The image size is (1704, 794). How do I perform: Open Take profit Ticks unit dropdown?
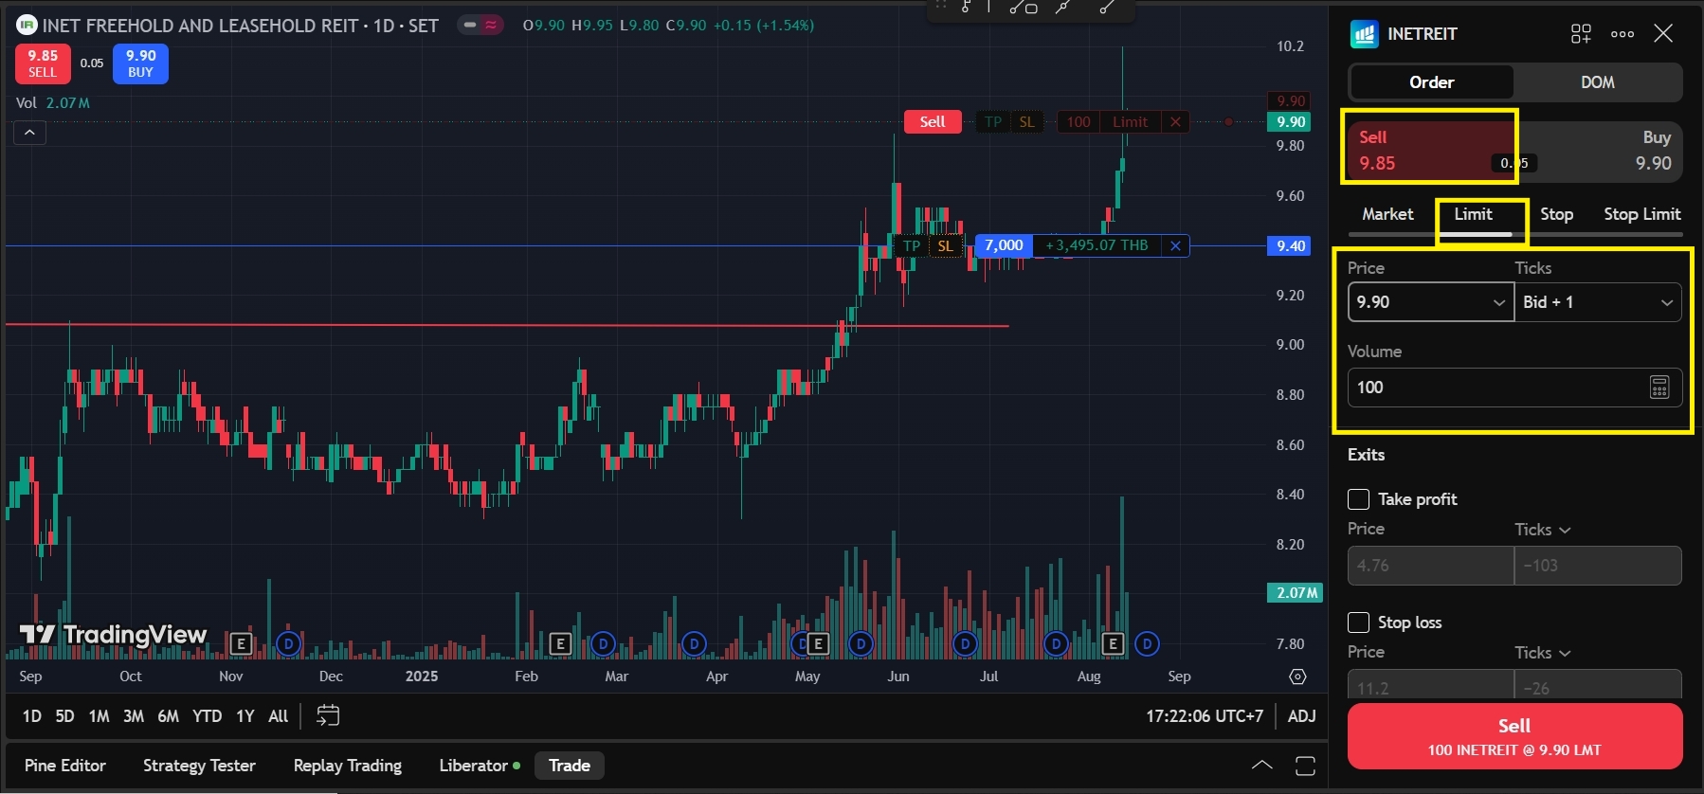(1543, 530)
